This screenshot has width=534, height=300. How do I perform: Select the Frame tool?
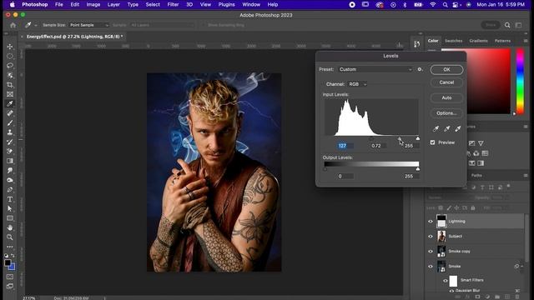(10, 94)
